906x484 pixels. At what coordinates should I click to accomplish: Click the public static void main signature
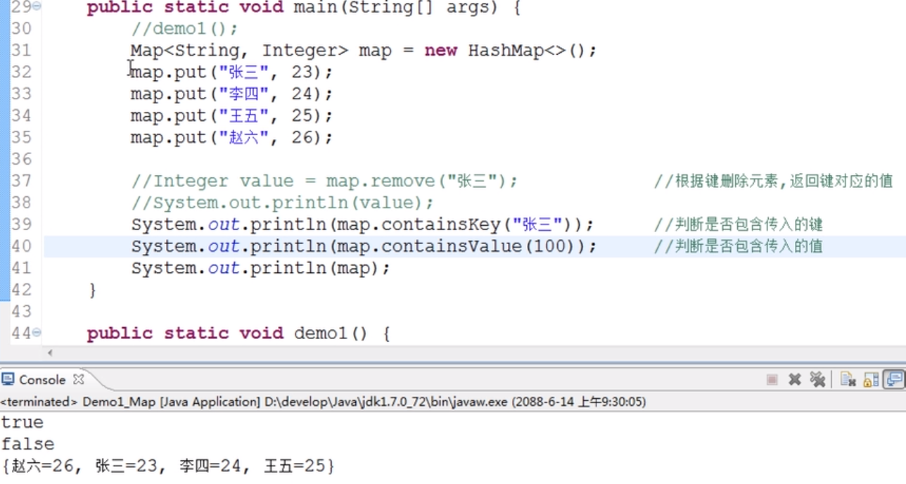coord(304,8)
